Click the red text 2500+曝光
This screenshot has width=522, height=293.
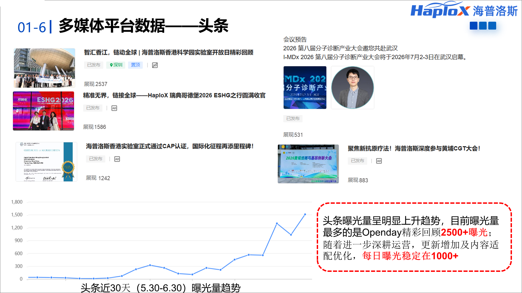click(x=464, y=233)
